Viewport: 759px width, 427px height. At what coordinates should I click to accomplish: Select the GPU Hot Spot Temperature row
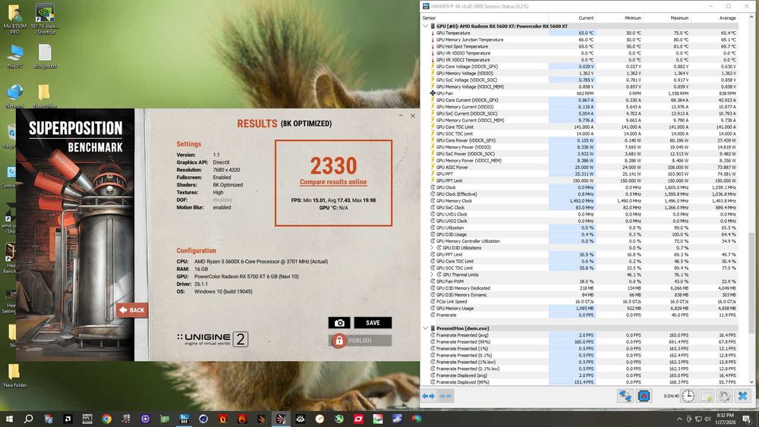point(584,46)
